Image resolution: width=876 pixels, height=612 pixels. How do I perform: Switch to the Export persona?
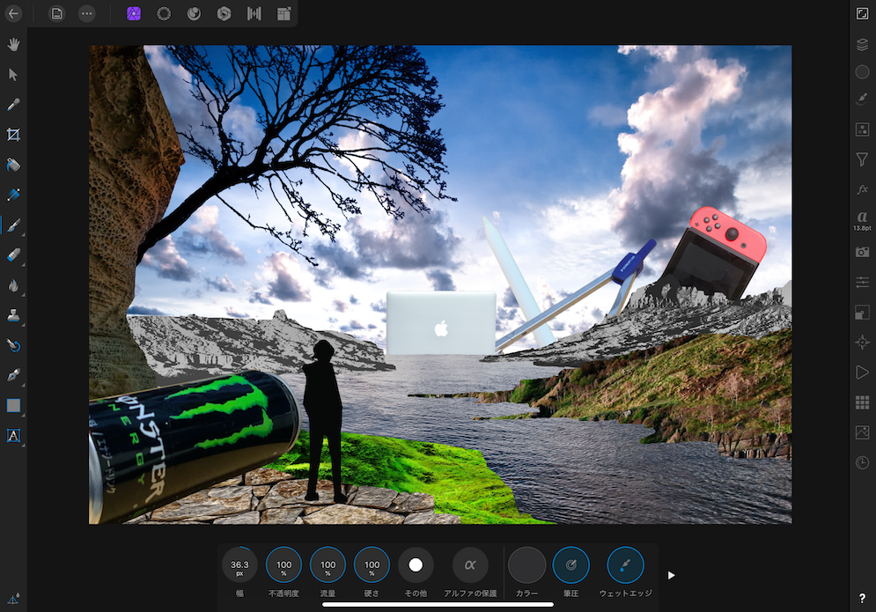(x=283, y=13)
